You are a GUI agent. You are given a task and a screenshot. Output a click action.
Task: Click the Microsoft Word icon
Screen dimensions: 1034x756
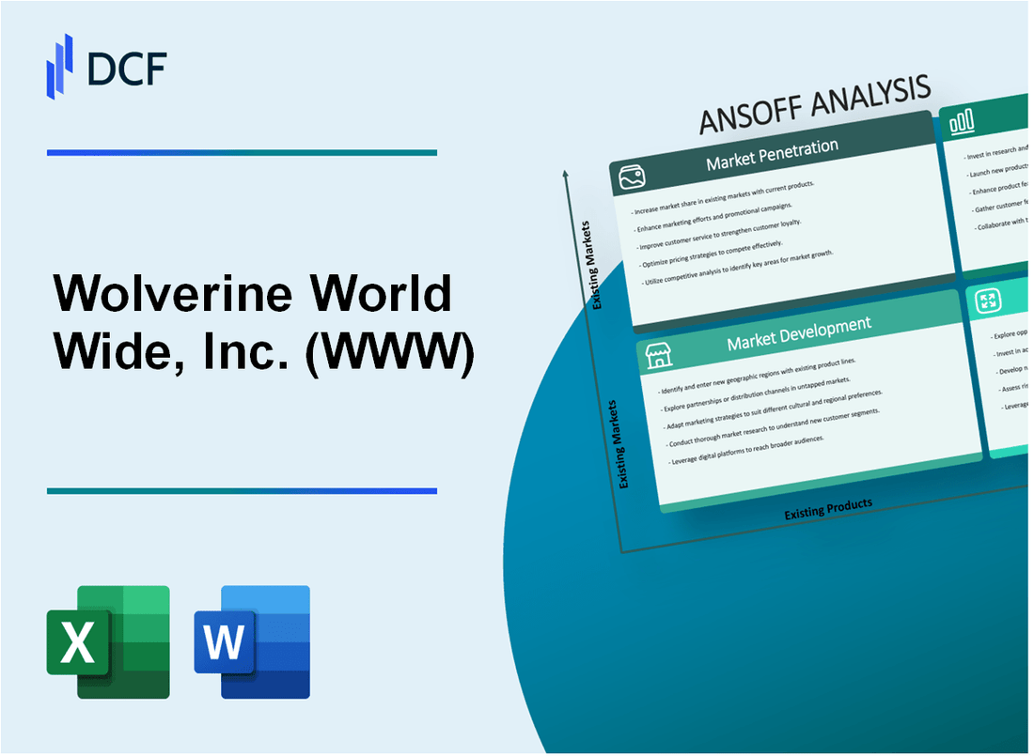tap(253, 644)
